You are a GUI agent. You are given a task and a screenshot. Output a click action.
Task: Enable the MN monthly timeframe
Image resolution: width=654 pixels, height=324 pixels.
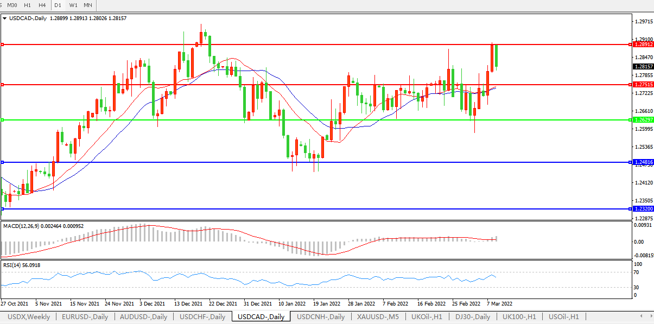87,5
